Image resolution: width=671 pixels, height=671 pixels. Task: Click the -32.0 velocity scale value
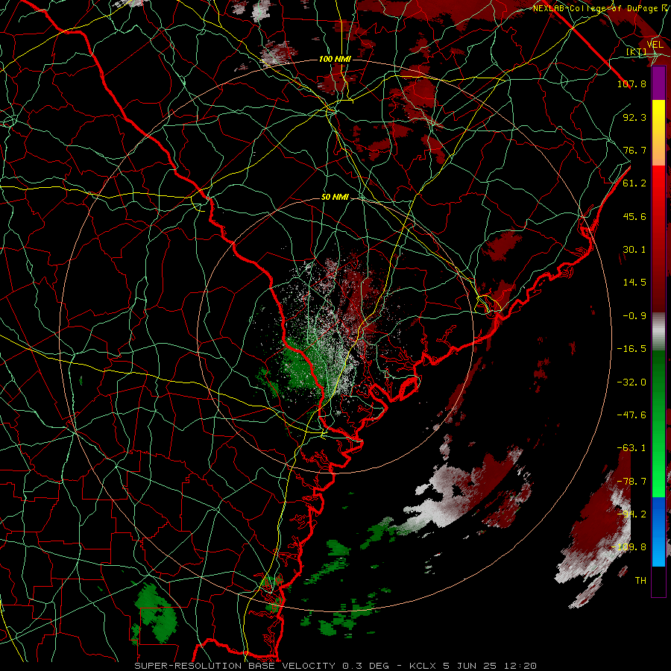click(x=631, y=382)
